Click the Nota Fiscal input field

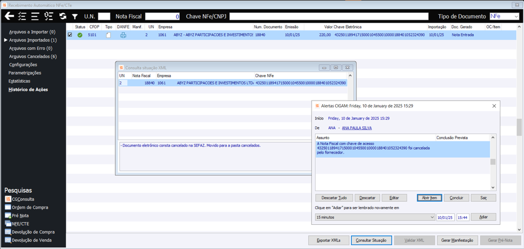click(163, 16)
